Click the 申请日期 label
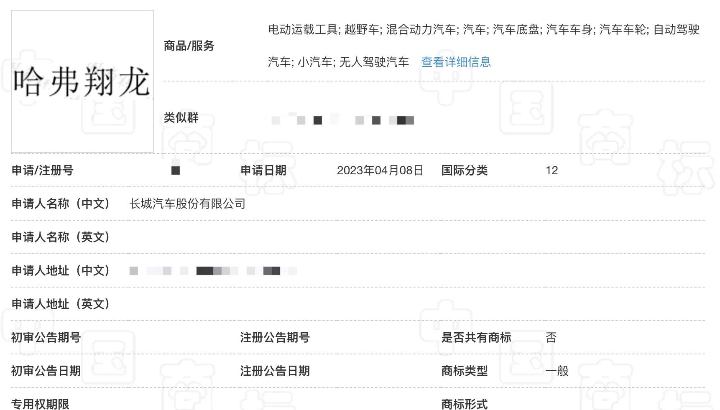Viewport: 720px width, 410px height. [x=263, y=170]
